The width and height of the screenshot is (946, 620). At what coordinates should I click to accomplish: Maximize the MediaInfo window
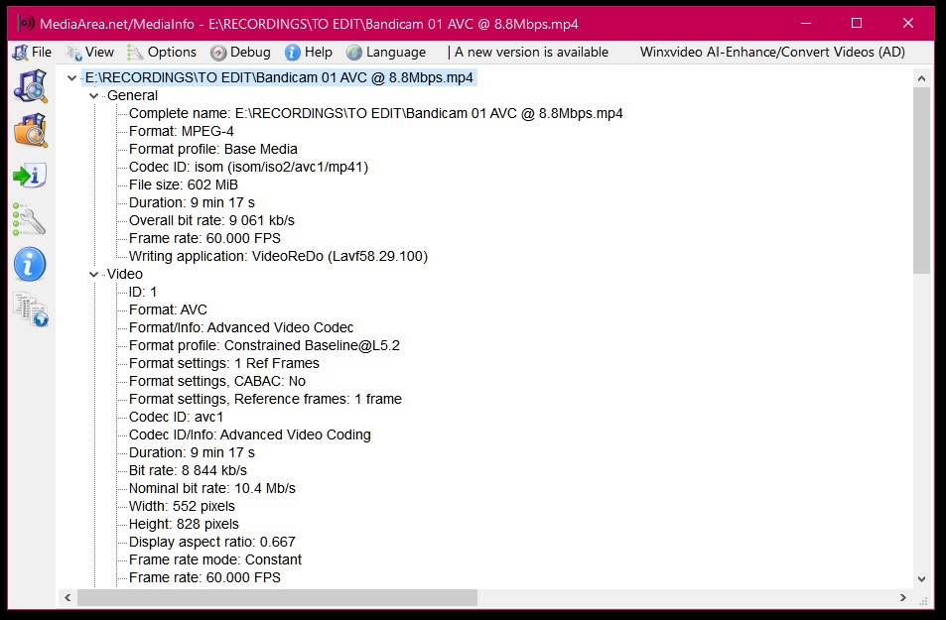(x=857, y=24)
